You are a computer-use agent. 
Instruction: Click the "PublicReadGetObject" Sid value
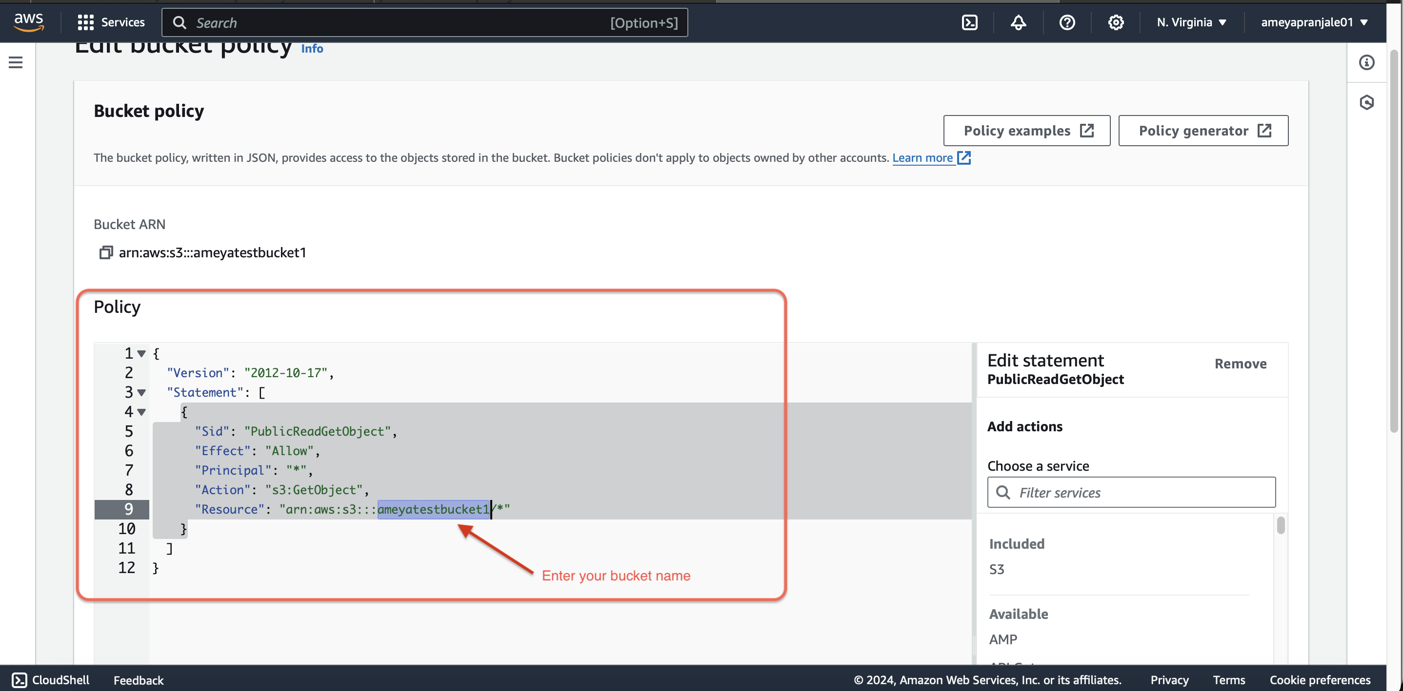tap(318, 431)
